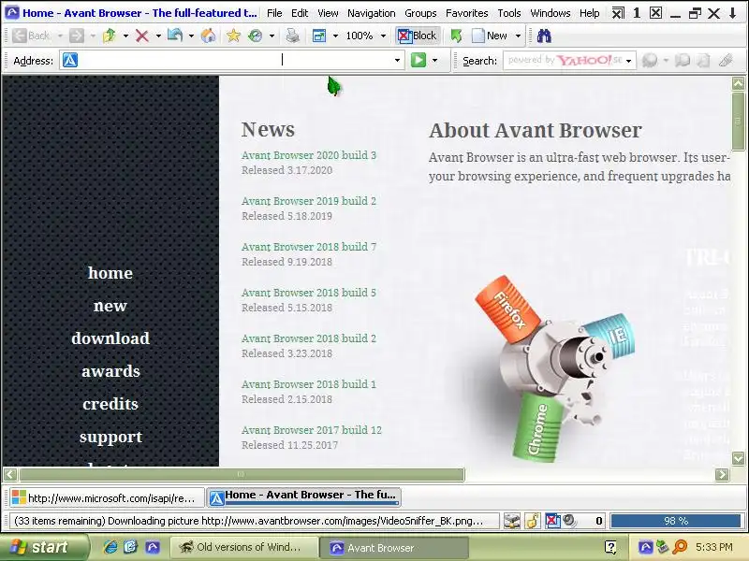Open the Up level dropdown arrow
Image resolution: width=749 pixels, height=561 pixels.
(x=125, y=36)
